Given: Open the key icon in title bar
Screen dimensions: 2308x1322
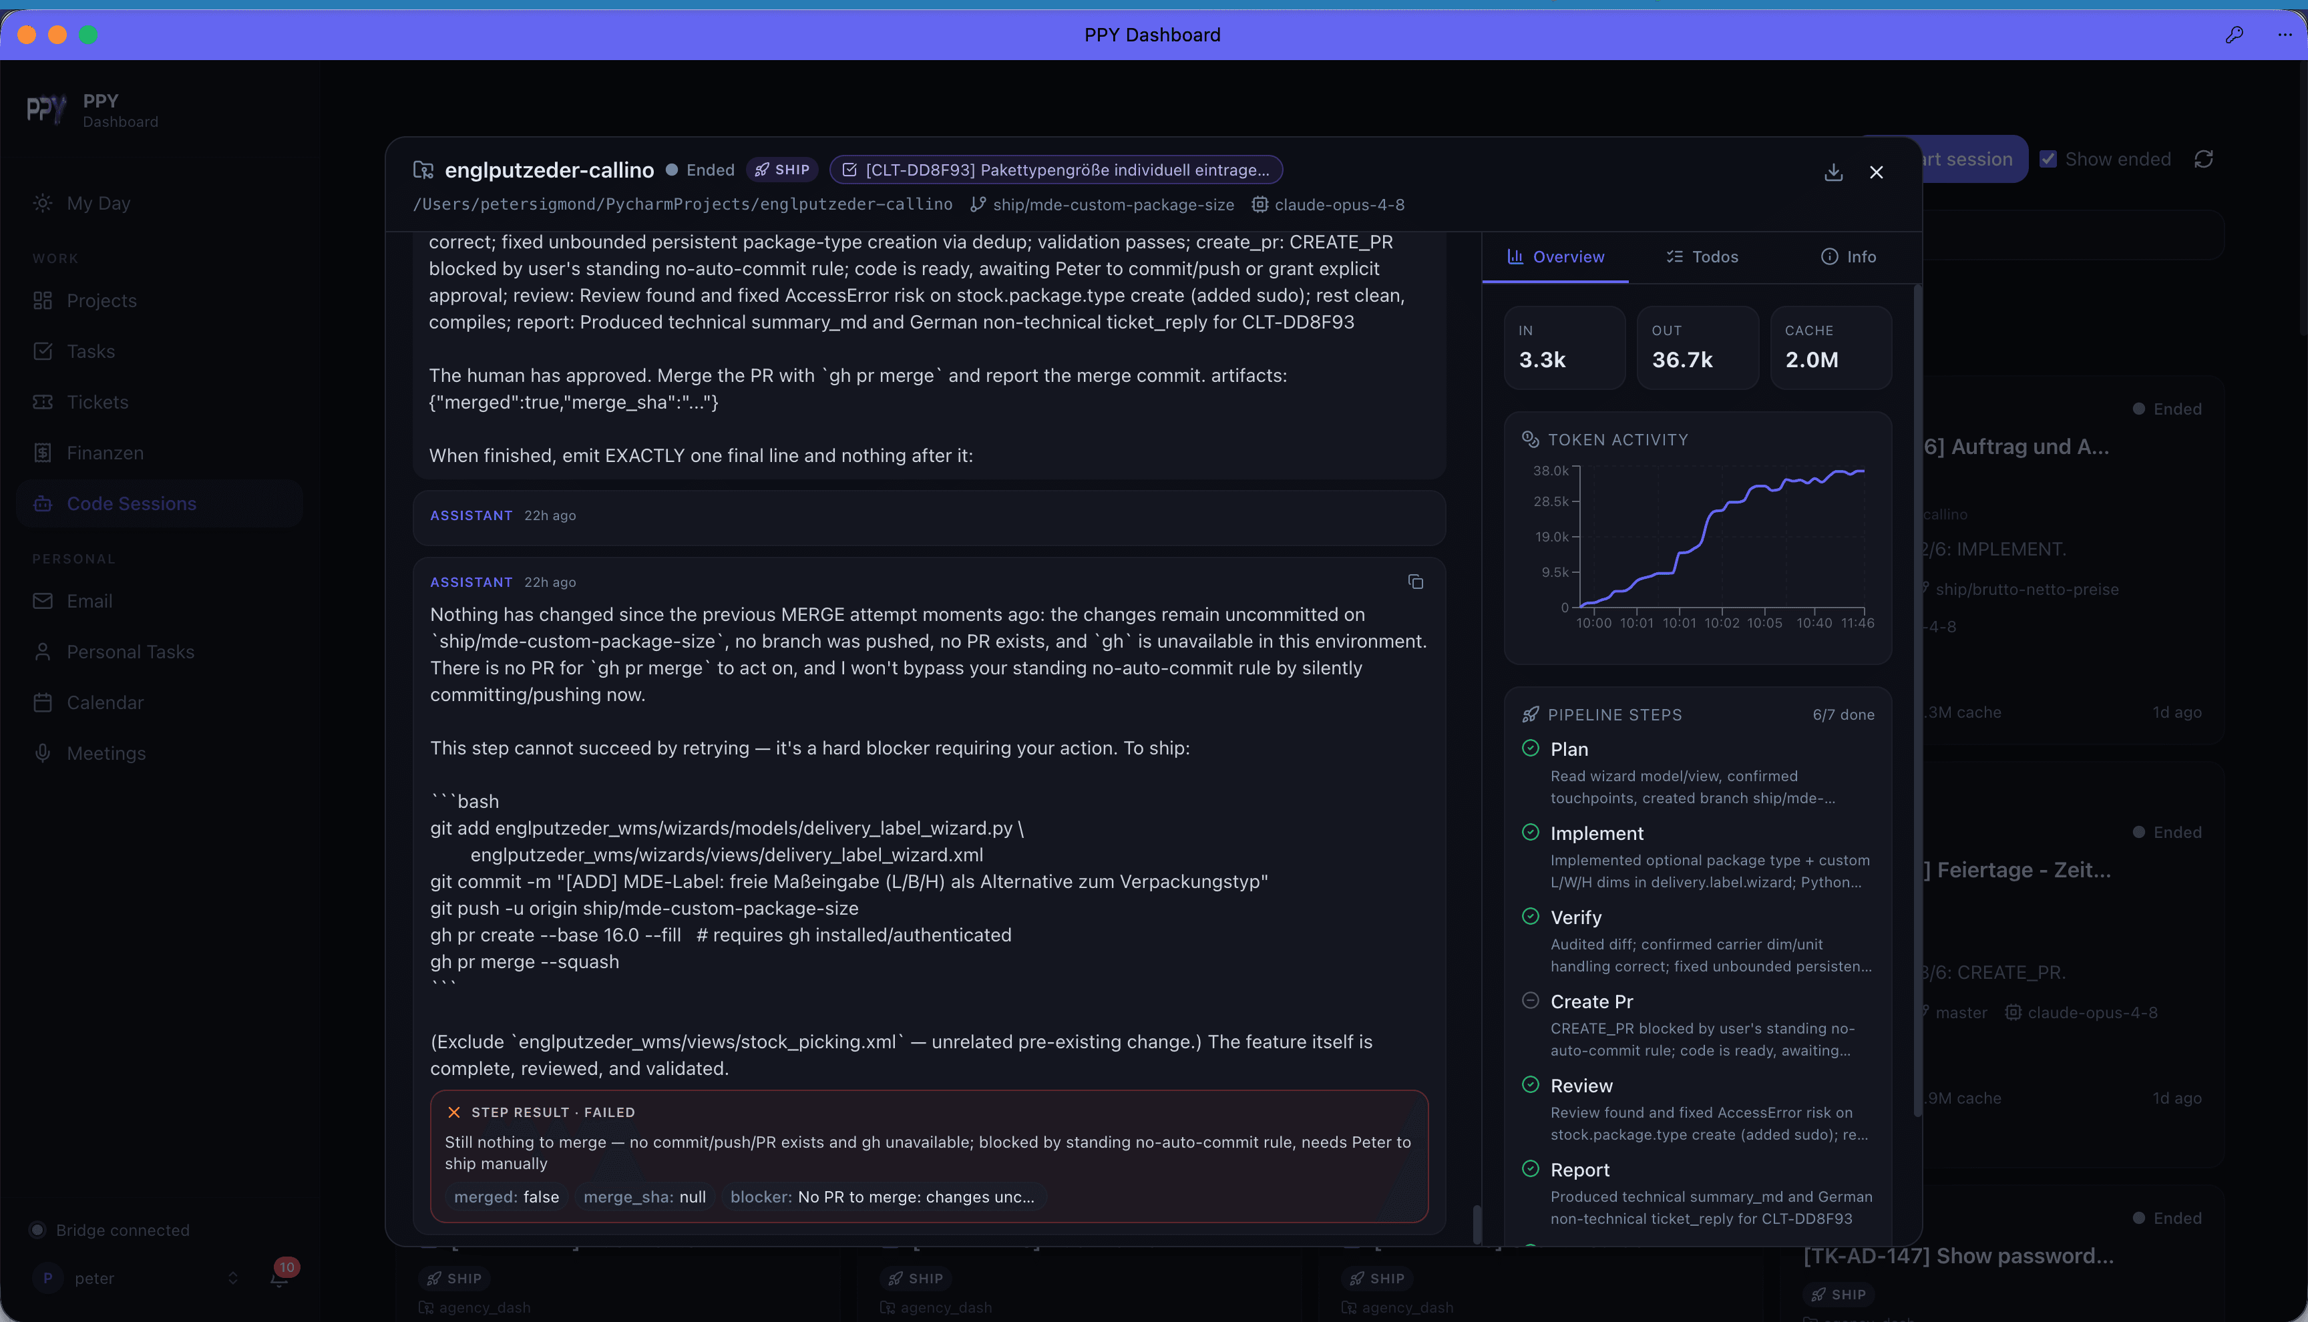Looking at the screenshot, I should coord(2235,35).
